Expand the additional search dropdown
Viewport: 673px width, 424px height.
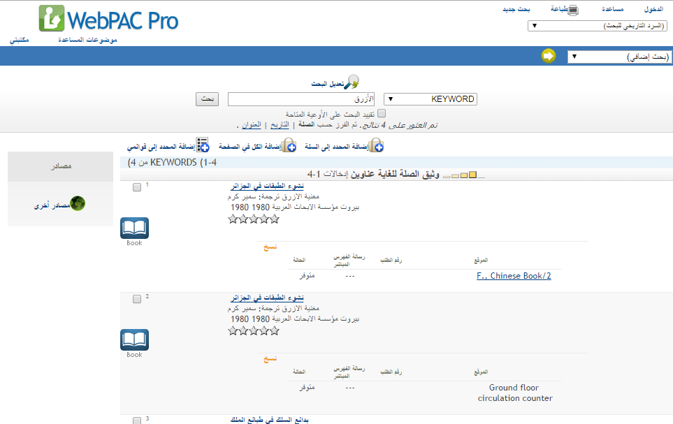click(618, 57)
